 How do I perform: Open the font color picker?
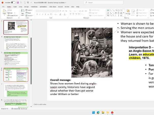(65, 14)
